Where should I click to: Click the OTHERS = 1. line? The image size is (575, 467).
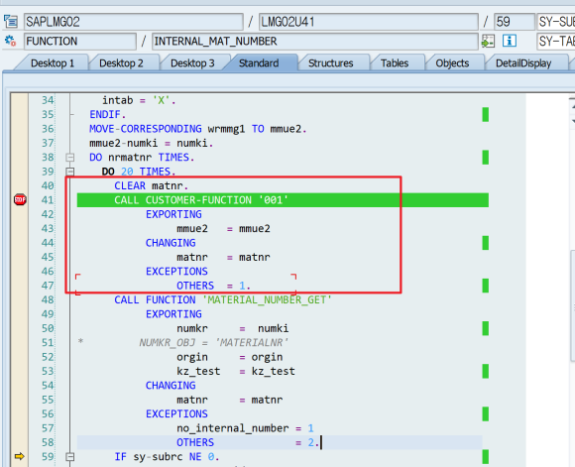(x=214, y=286)
